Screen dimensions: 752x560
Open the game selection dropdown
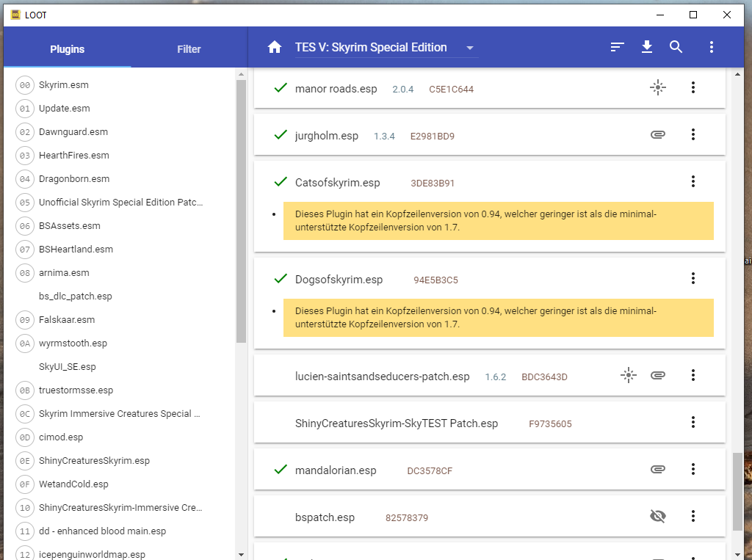(x=470, y=48)
